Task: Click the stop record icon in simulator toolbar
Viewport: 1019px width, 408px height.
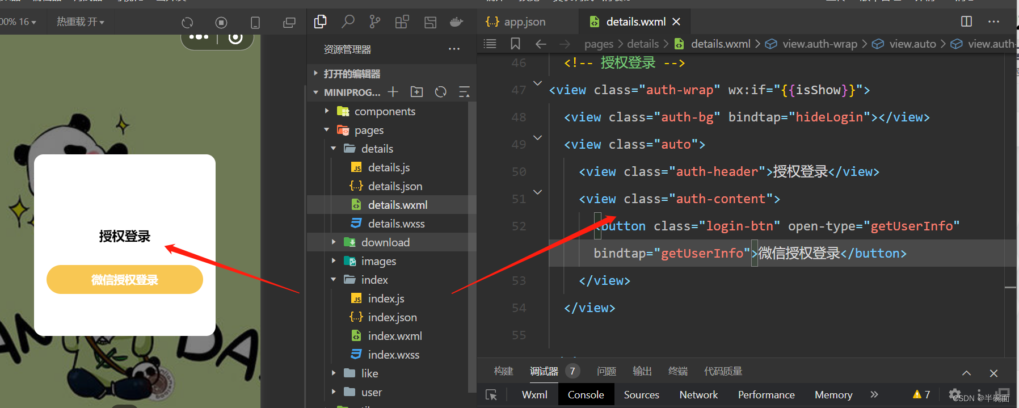Action: point(221,23)
